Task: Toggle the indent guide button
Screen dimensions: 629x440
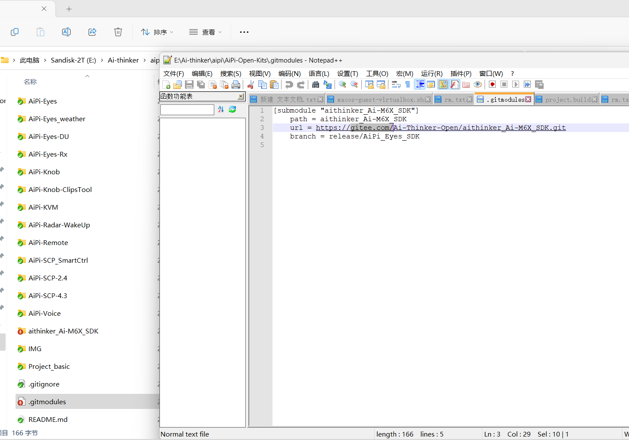Action: pos(419,85)
